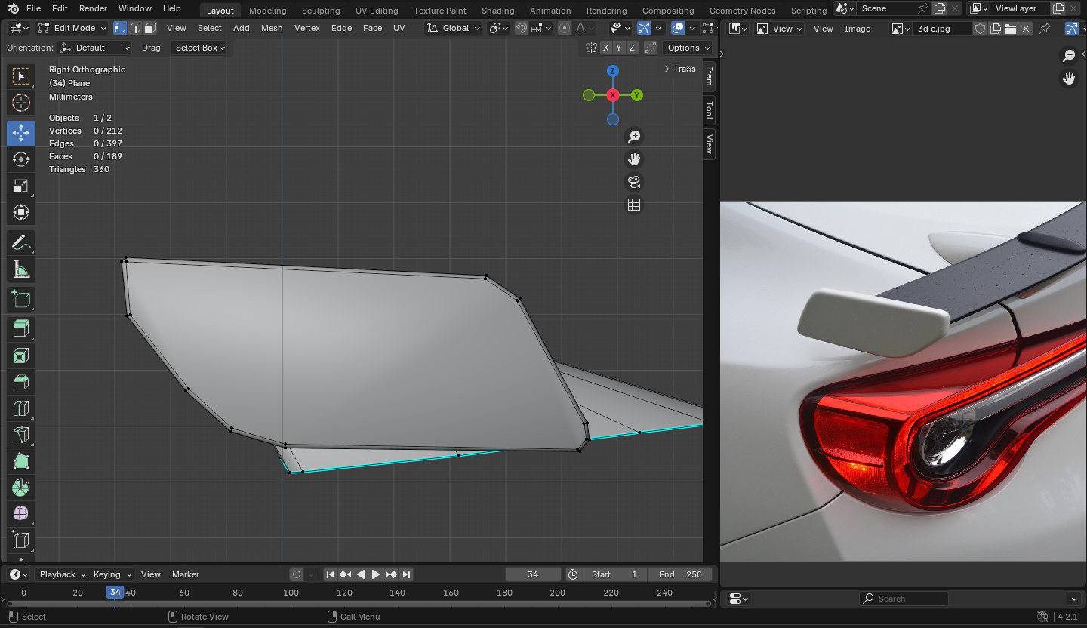Select the Move tool in toolbar
Image resolution: width=1087 pixels, height=628 pixels.
coord(21,133)
